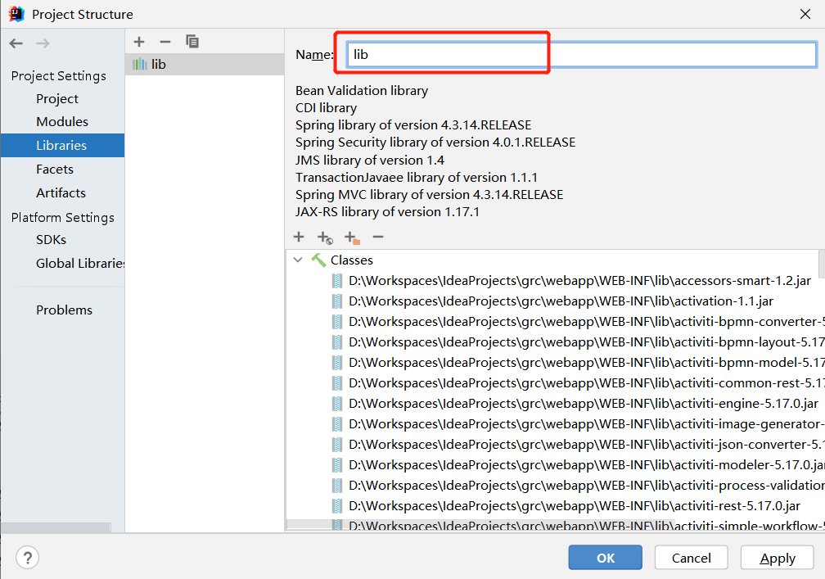
Task: Add classes with plus button
Action: coord(298,237)
